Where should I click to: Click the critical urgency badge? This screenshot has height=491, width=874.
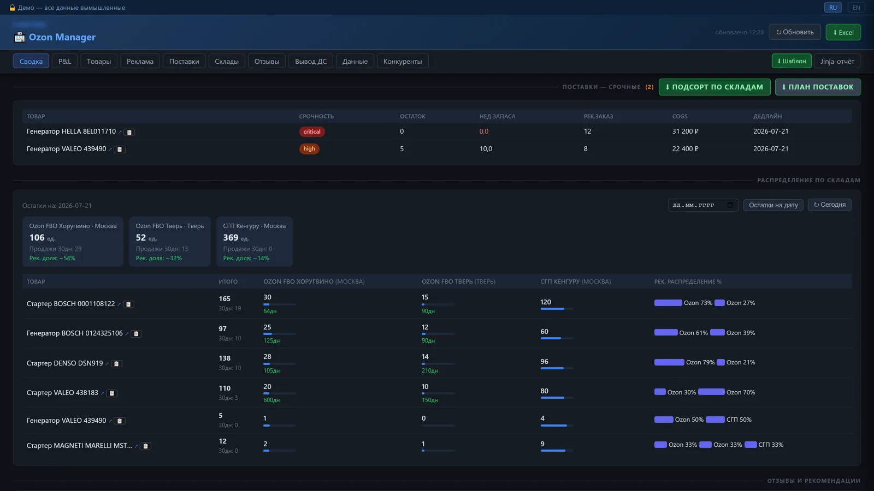point(312,131)
